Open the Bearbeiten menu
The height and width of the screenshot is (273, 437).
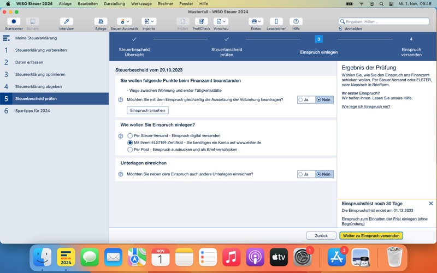coord(87,4)
